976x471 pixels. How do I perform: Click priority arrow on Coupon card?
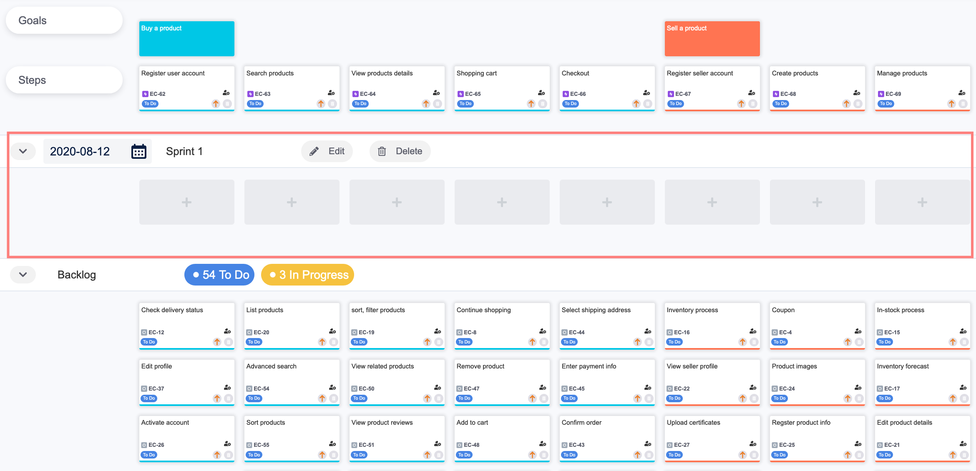[x=848, y=342]
